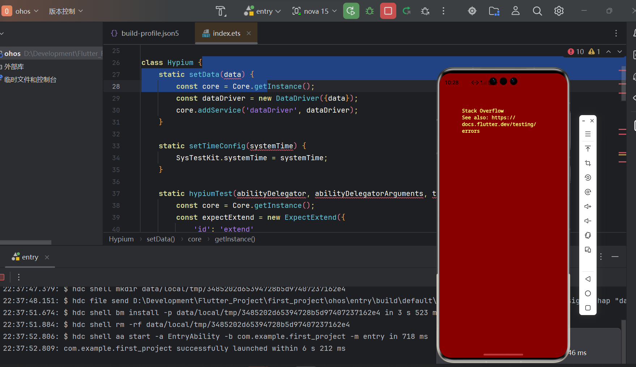Open the 版本控制 version control menu

tap(66, 11)
